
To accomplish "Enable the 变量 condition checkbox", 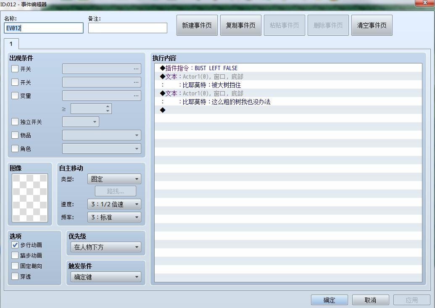I will [x=15, y=96].
